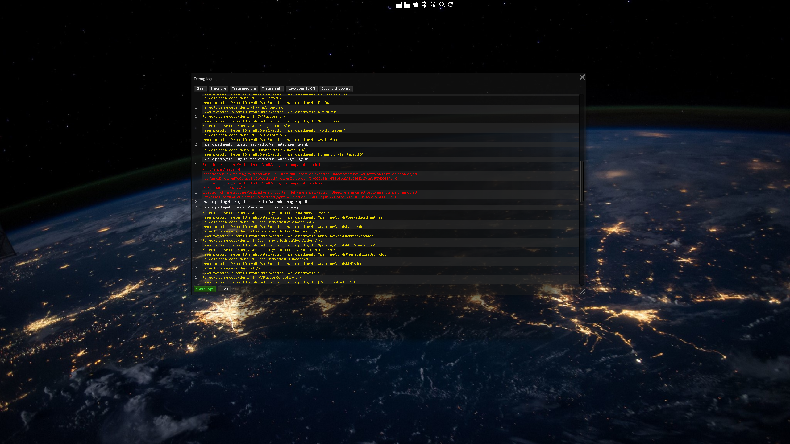Open debug actions icon beside the magnifier

(433, 5)
